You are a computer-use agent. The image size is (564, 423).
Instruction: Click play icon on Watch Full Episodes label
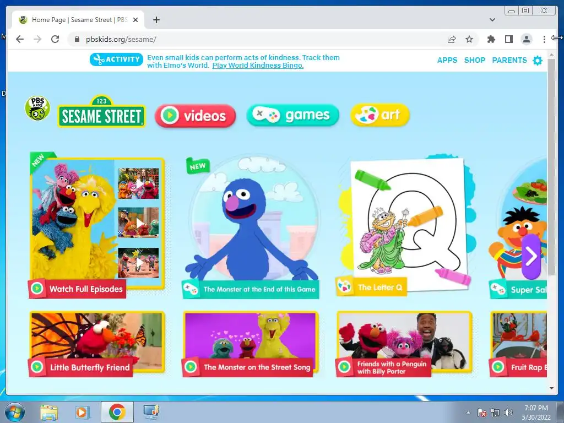[x=37, y=289]
